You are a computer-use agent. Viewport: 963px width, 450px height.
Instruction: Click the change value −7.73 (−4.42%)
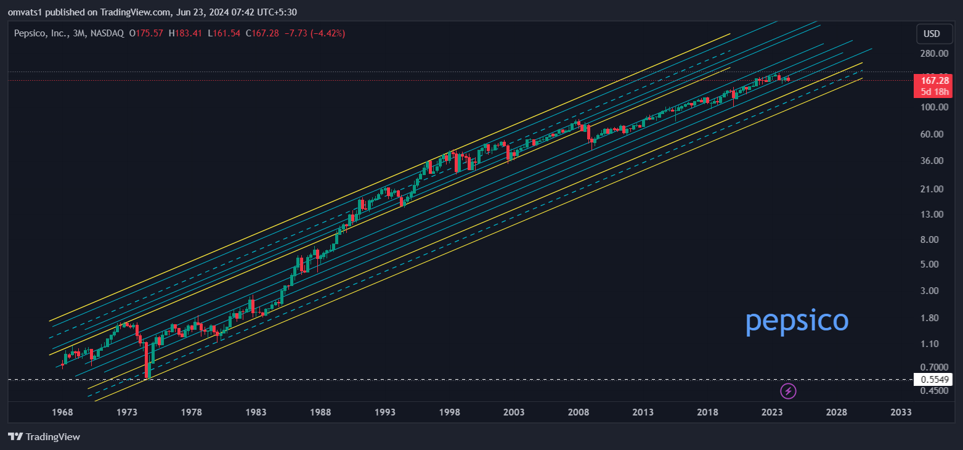coord(314,33)
